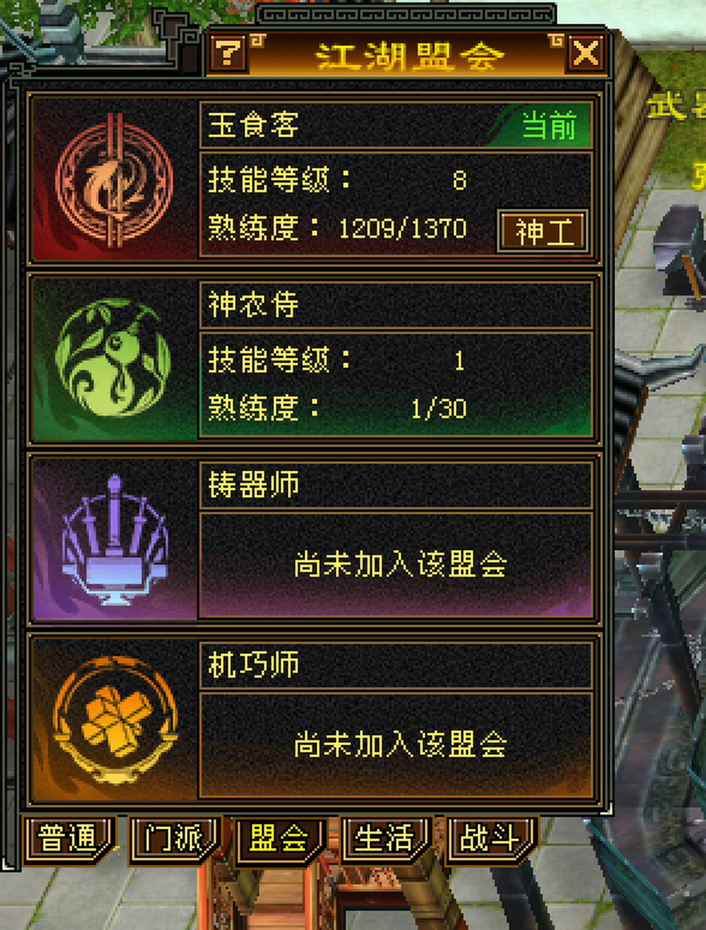
Task: Switch to the 普通 tab
Action: point(69,840)
